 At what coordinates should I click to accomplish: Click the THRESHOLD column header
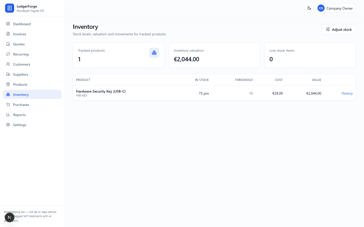tap(244, 80)
